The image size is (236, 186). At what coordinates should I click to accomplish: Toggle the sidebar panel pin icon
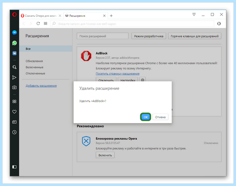[15, 167]
